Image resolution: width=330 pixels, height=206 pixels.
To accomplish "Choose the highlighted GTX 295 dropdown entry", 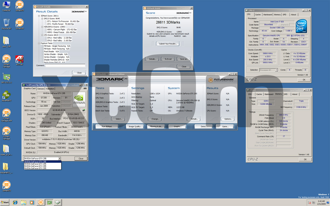I will [x=43, y=162].
